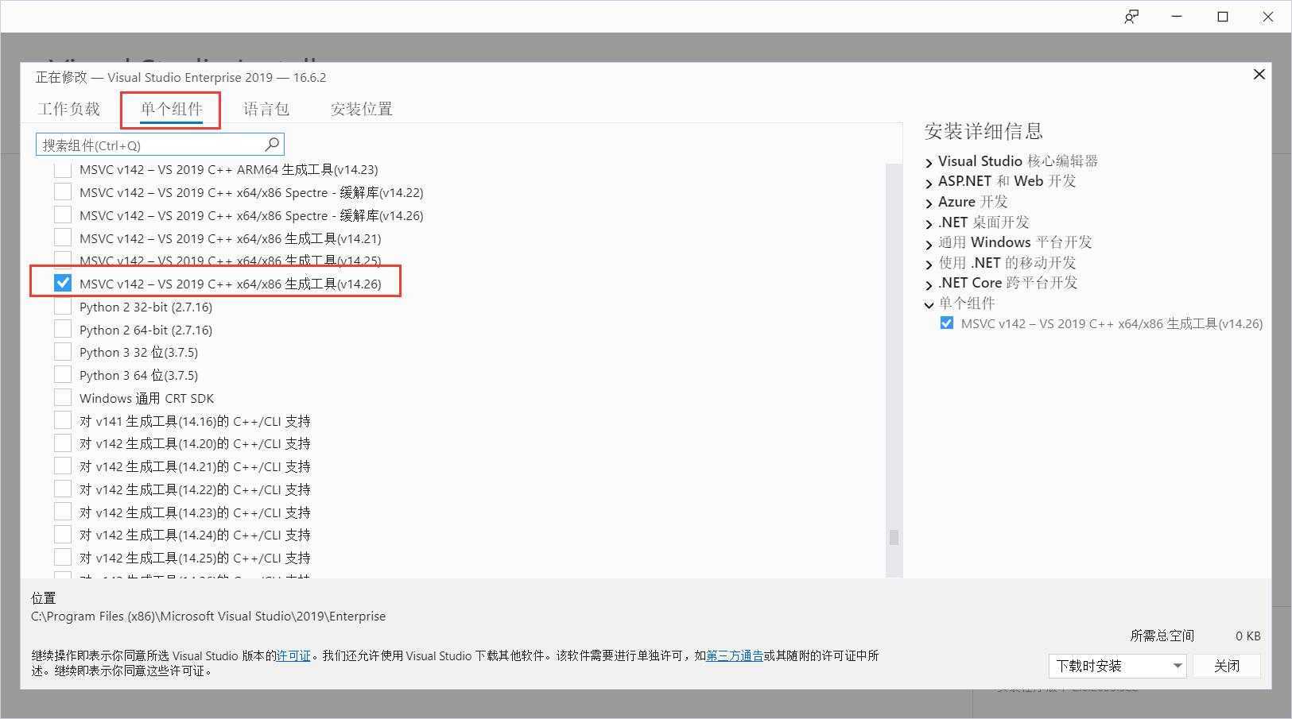Expand Visual Studio 核心编辑器 details
This screenshot has width=1292, height=719.
[929, 162]
